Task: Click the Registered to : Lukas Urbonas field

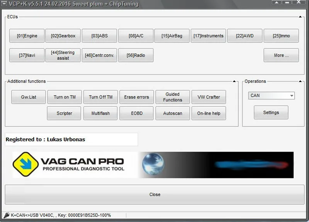Action: click(71, 140)
